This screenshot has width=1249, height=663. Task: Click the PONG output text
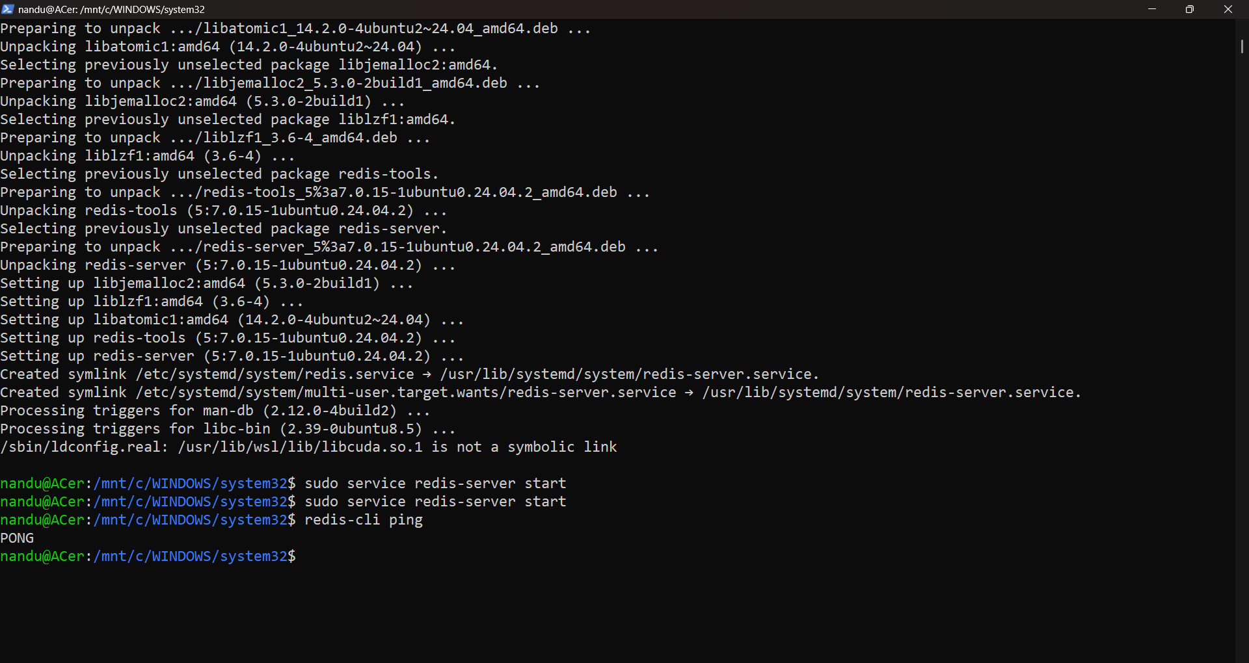pos(18,538)
